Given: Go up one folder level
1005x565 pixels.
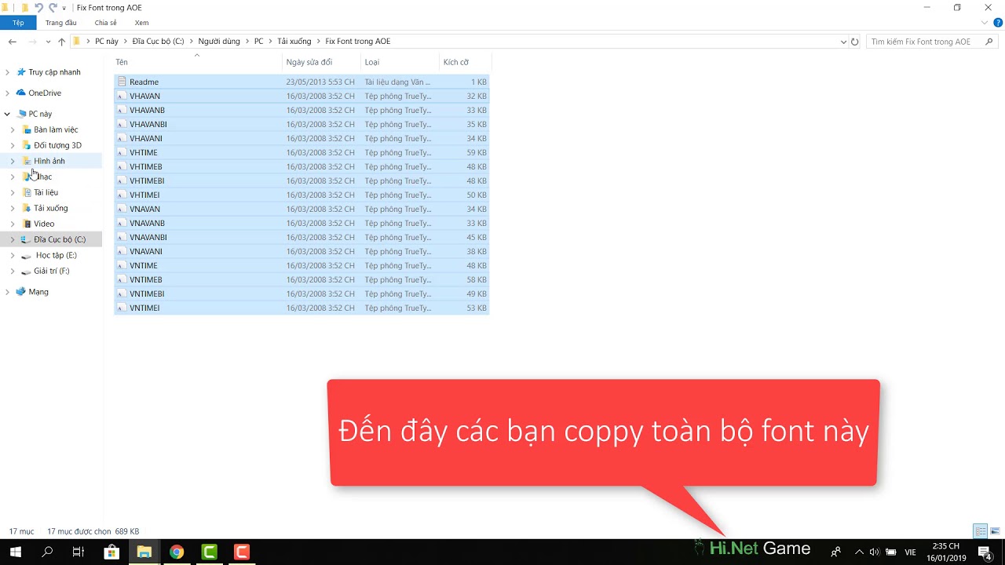Looking at the screenshot, I should pos(61,42).
